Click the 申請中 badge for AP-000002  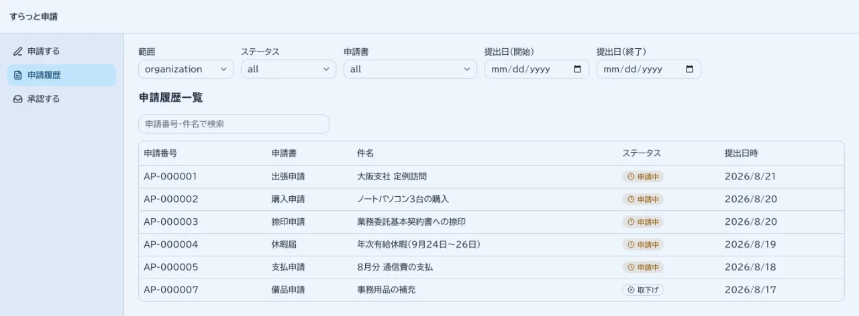tap(643, 200)
